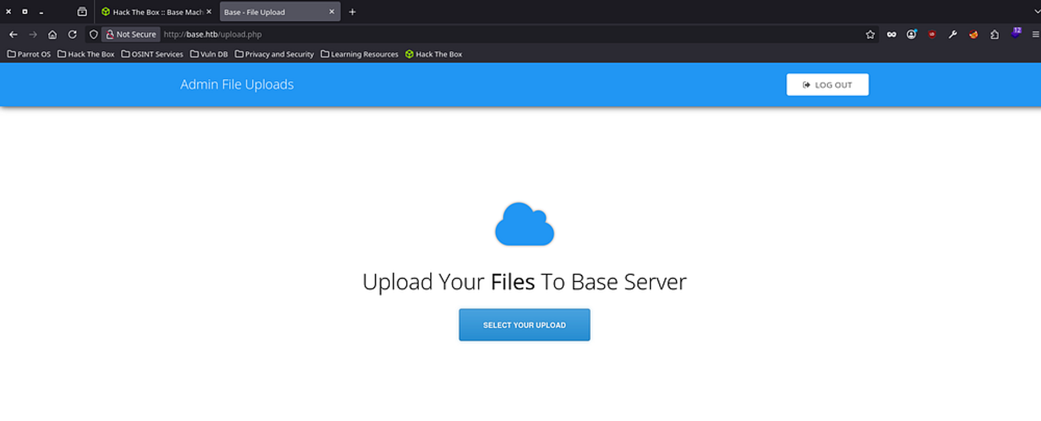
Task: Select the Base - File Upload tab
Action: tap(280, 12)
